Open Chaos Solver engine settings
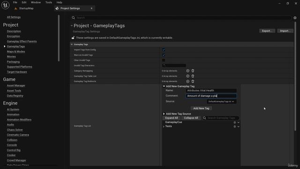Image resolution: width=300 pixels, height=169 pixels. [x=15, y=130]
